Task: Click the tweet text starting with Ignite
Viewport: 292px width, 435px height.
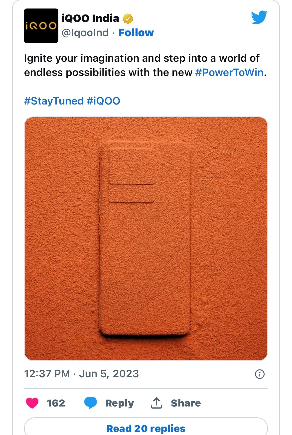Action: click(x=146, y=65)
